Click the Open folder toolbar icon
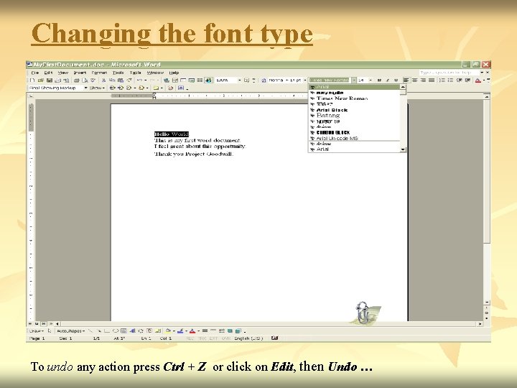 click(x=40, y=80)
